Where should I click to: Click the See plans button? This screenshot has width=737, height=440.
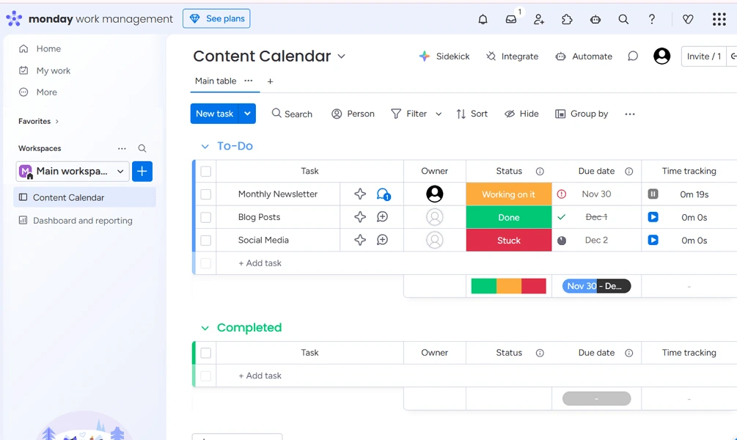[x=216, y=19]
